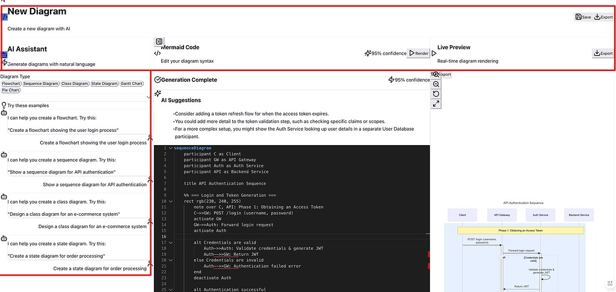
Task: Click the Backend Service participant box in preview
Action: pyautogui.click(x=579, y=215)
